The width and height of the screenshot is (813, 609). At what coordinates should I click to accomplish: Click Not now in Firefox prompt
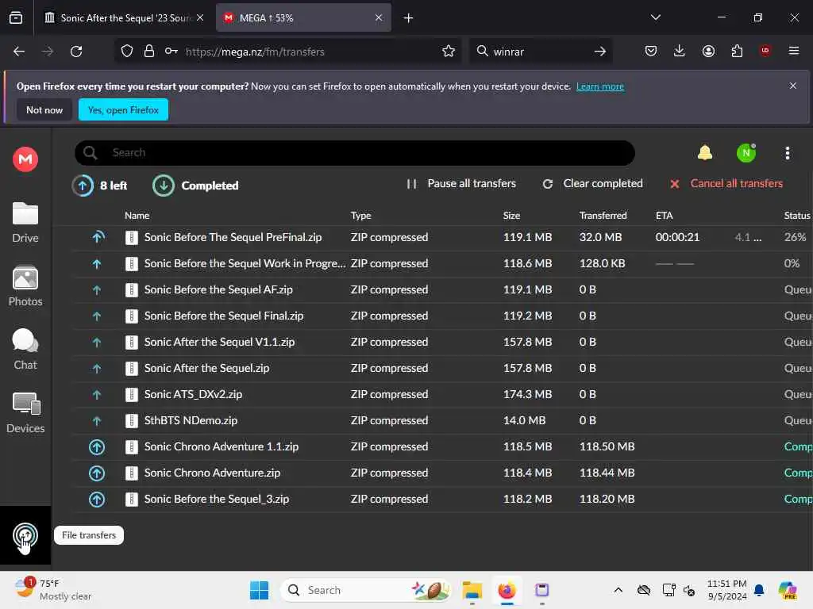point(44,109)
